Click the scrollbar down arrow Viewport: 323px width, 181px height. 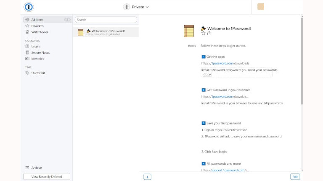tap(302, 170)
